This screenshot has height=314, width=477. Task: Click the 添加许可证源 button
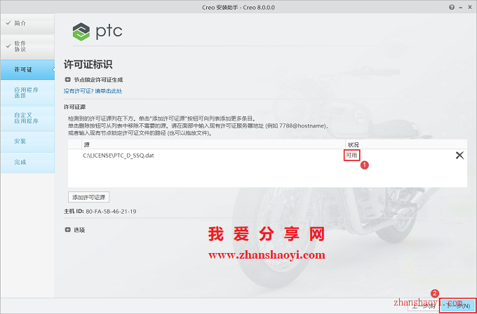tap(88, 197)
